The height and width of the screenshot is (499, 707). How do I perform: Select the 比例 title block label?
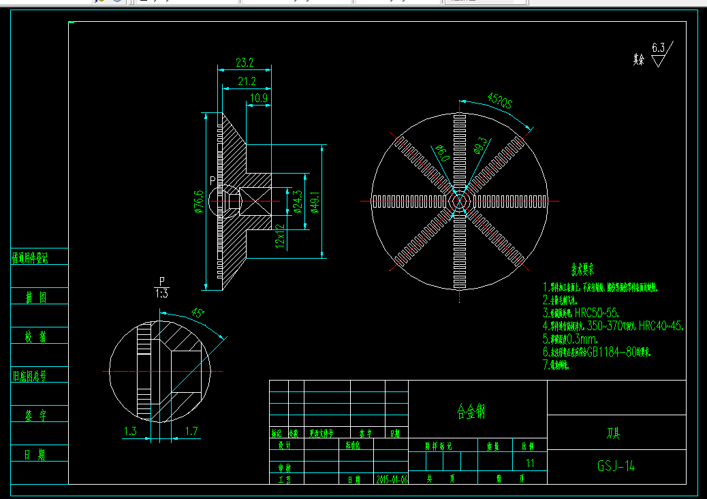coord(528,447)
